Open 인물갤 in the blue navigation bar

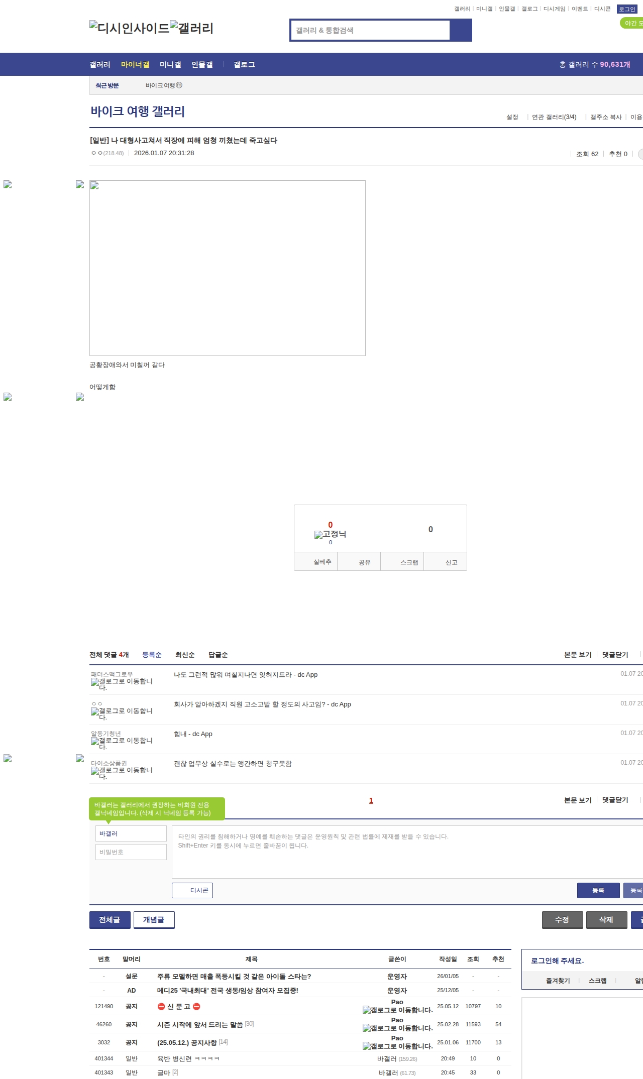click(202, 64)
